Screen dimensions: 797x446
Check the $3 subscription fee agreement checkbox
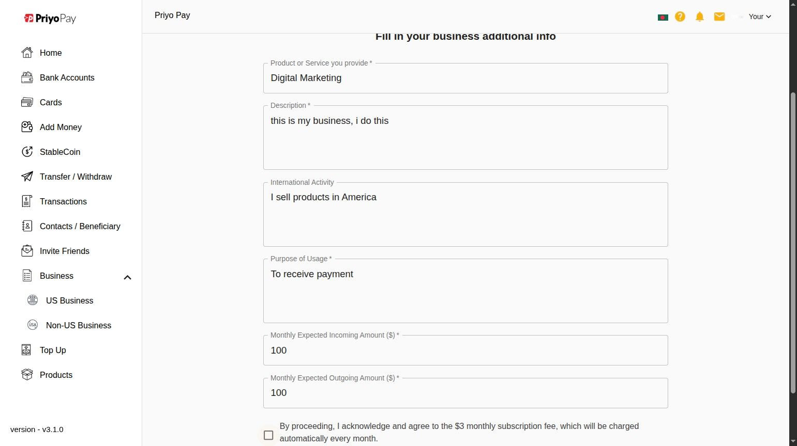point(268,435)
